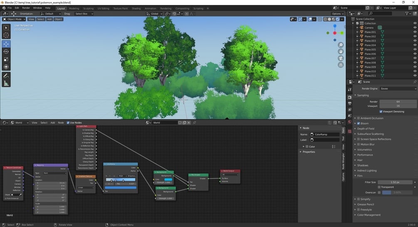Switch to solid viewport shading

[x=329, y=19]
